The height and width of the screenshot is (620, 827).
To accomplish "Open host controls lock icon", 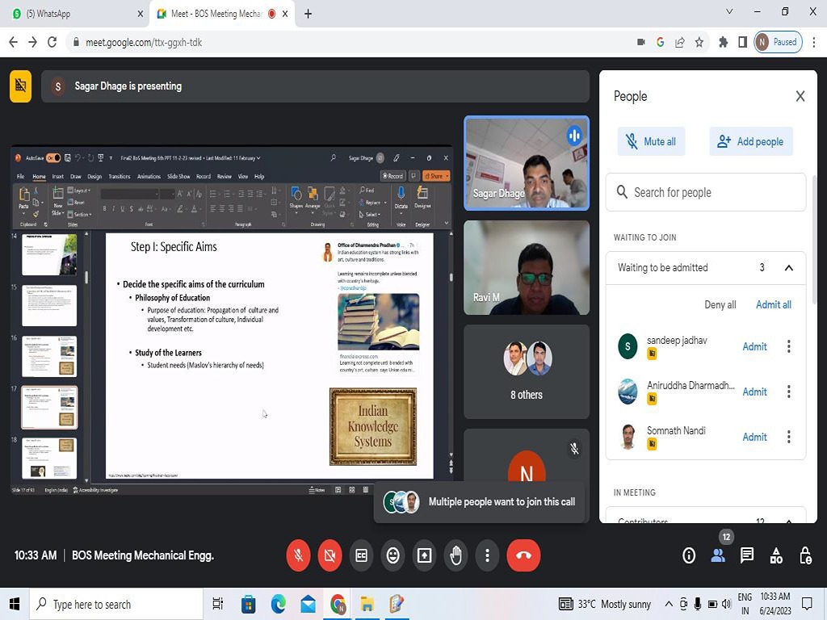I will click(x=805, y=555).
